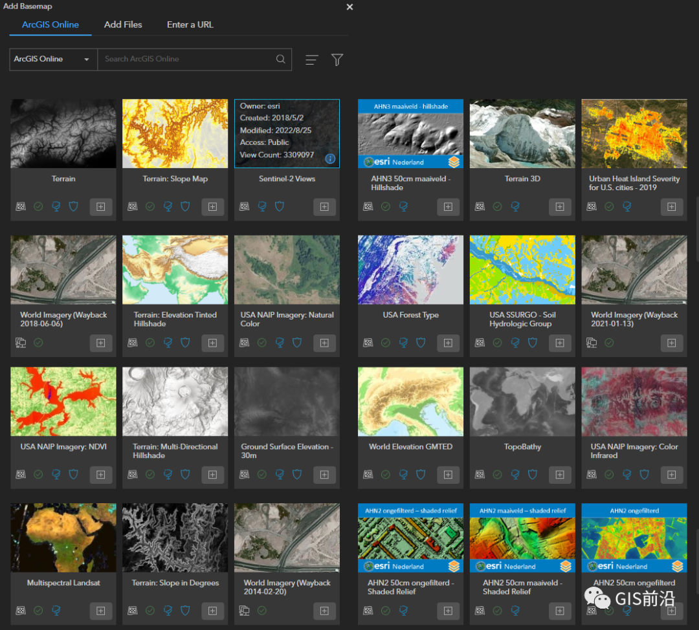Add Multispectral Landsat with the plus button
Viewport: 699px width, 630px height.
tap(101, 611)
